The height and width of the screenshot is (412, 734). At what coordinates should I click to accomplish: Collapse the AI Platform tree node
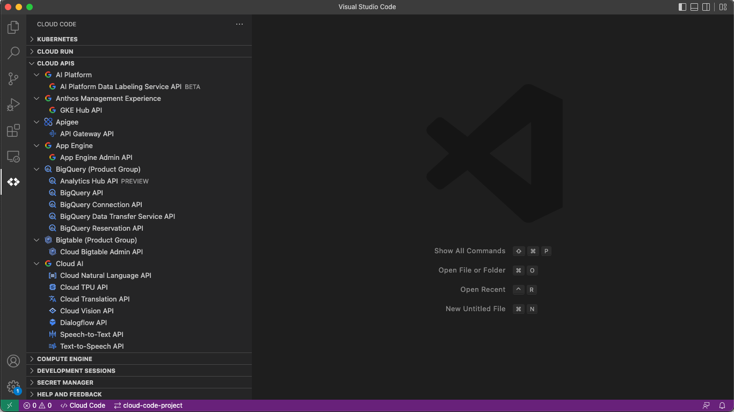coord(37,75)
